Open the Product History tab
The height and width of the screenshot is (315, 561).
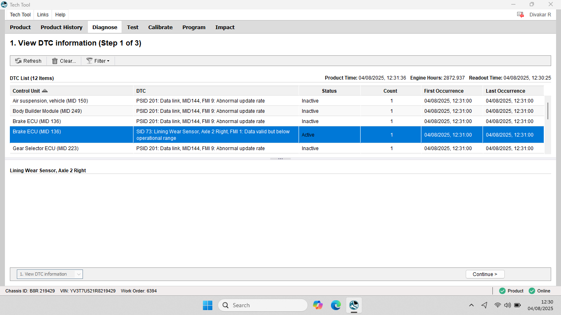coord(62,27)
